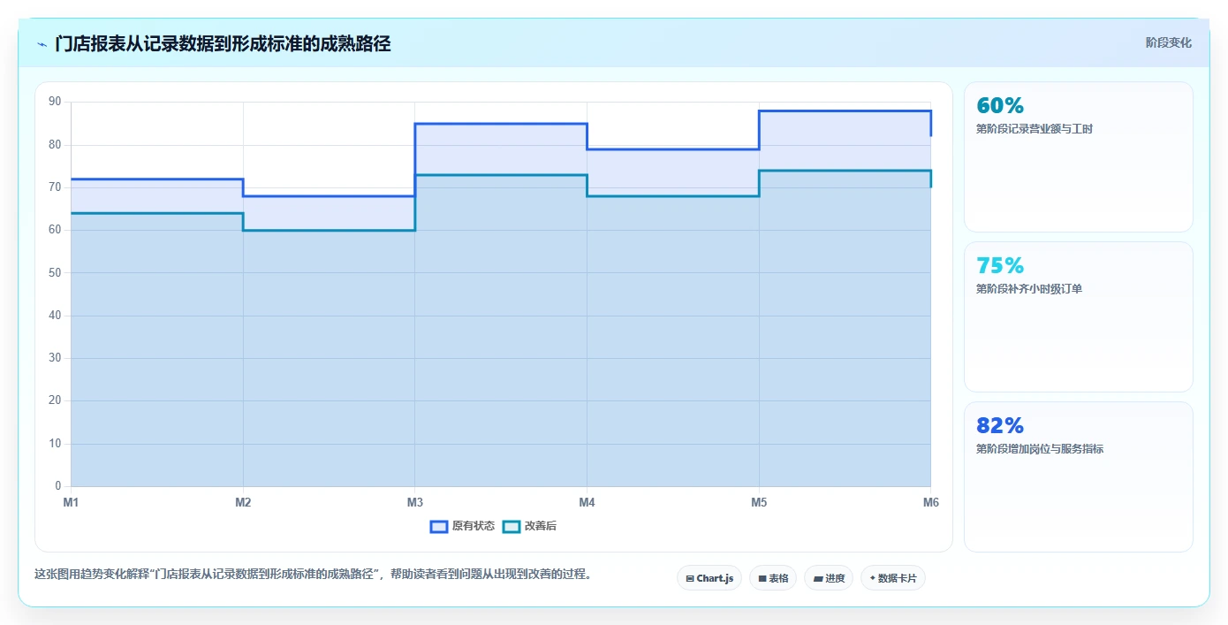Click the 改善后 legend label
The width and height of the screenshot is (1228, 625).
click(541, 526)
